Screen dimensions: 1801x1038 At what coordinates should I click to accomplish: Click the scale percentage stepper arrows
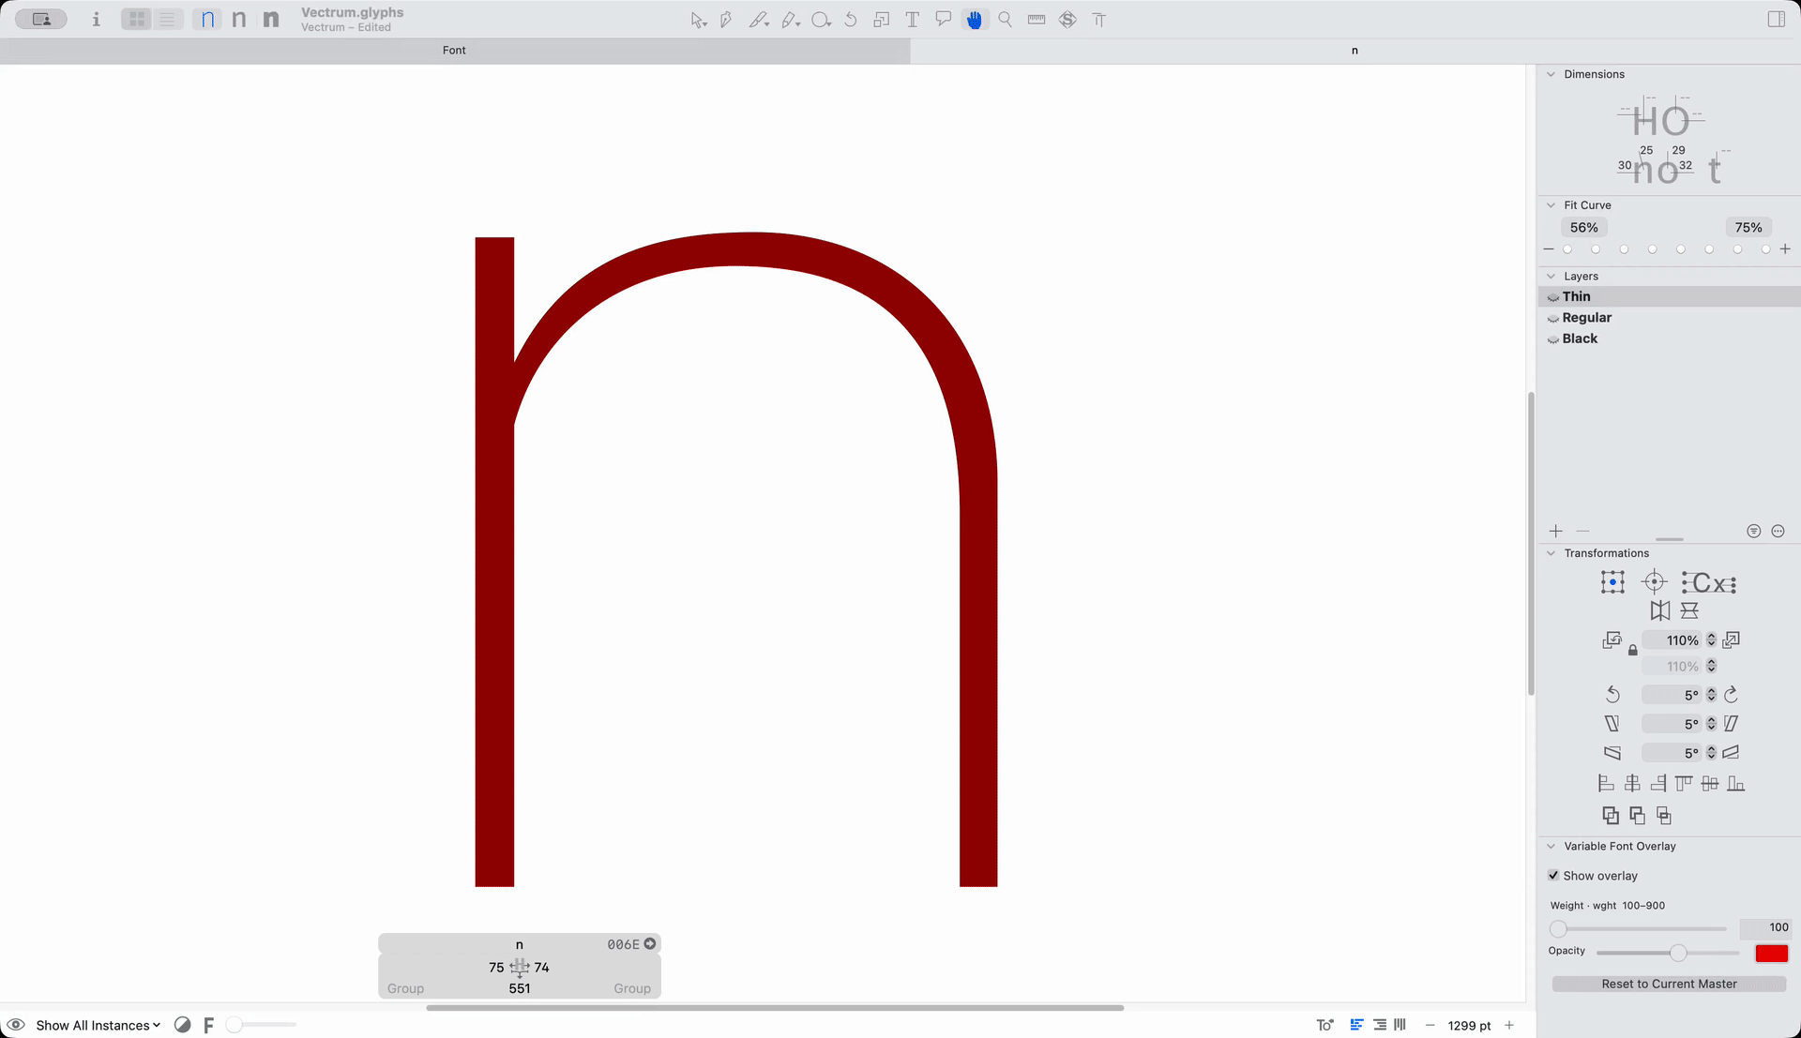pyautogui.click(x=1711, y=640)
